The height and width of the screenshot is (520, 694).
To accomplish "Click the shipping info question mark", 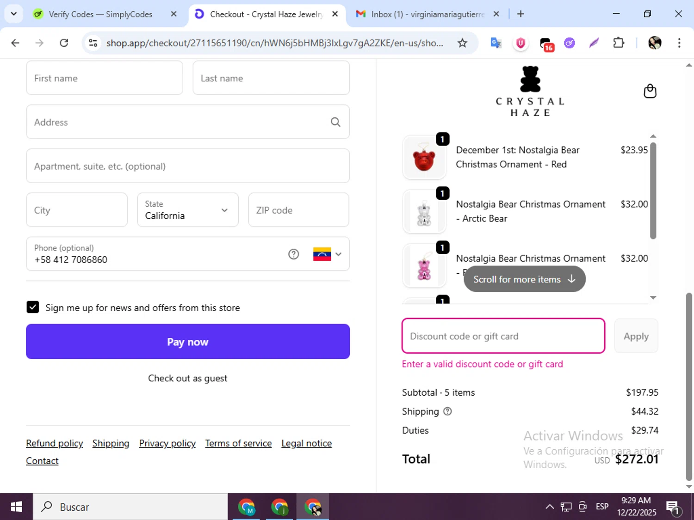I will point(447,411).
